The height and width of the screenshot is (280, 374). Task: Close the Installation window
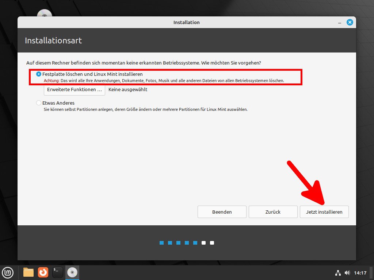[x=350, y=22]
